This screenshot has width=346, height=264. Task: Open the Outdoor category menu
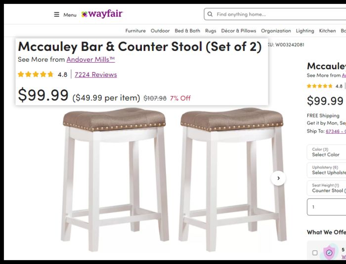point(160,31)
